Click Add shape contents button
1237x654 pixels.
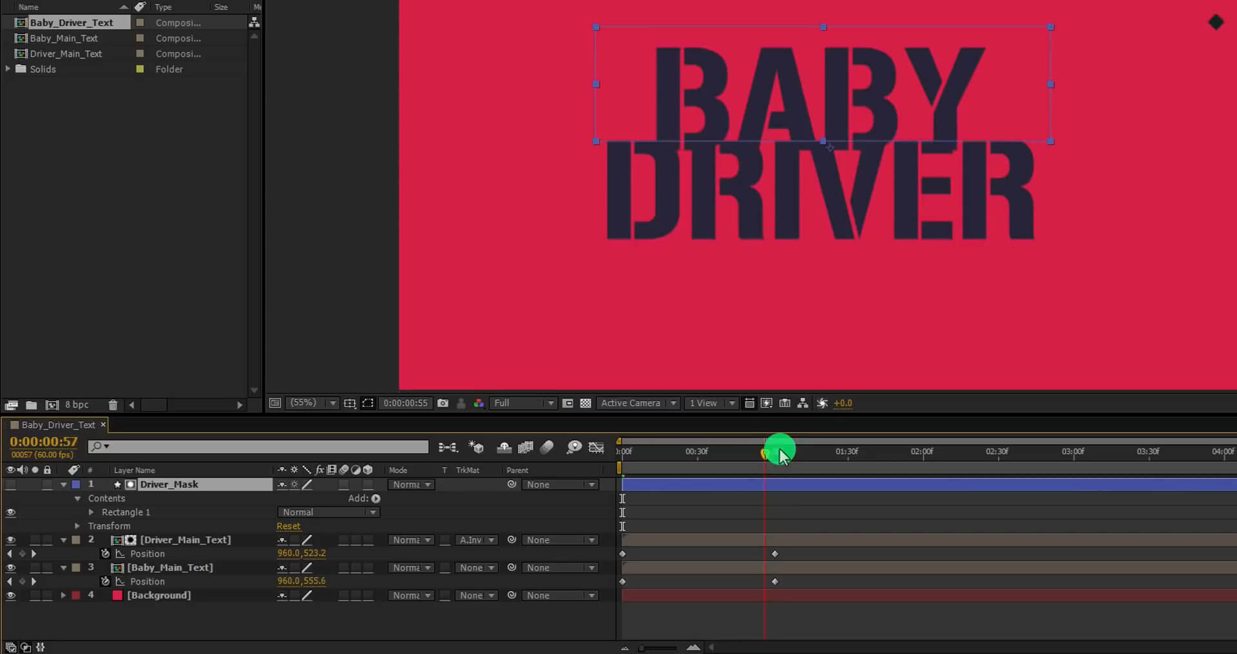click(376, 498)
